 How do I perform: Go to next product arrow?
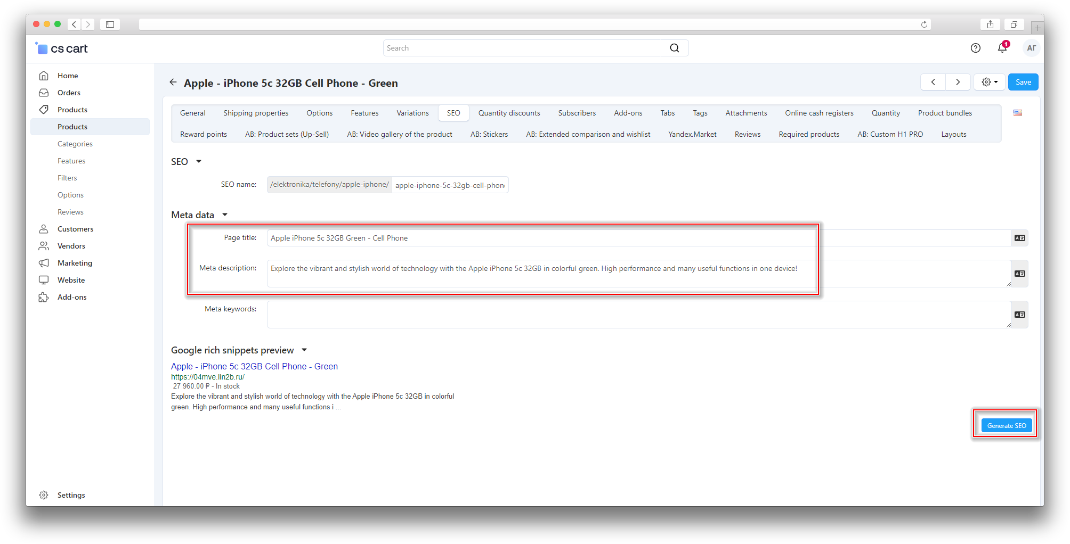click(958, 82)
